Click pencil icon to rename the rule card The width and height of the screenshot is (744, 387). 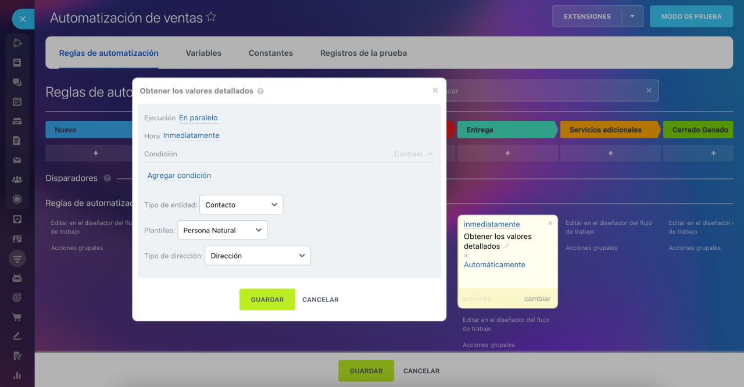[x=507, y=246]
